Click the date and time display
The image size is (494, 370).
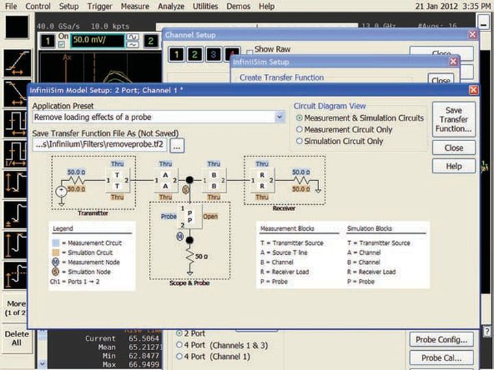coord(453,6)
